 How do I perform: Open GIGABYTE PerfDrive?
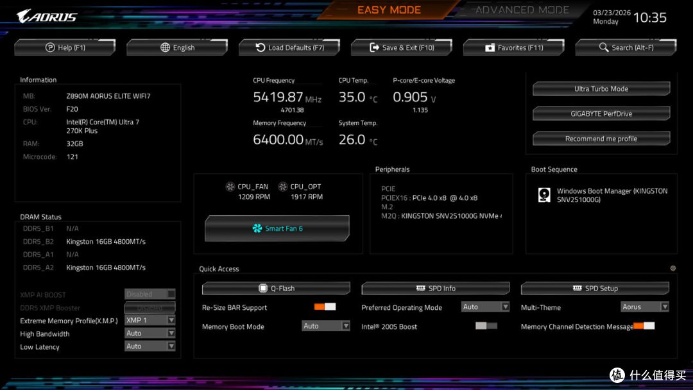tap(601, 114)
